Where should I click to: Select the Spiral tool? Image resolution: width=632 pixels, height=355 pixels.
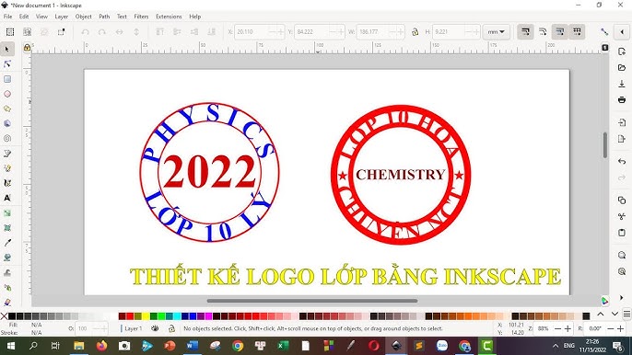pyautogui.click(x=7, y=139)
